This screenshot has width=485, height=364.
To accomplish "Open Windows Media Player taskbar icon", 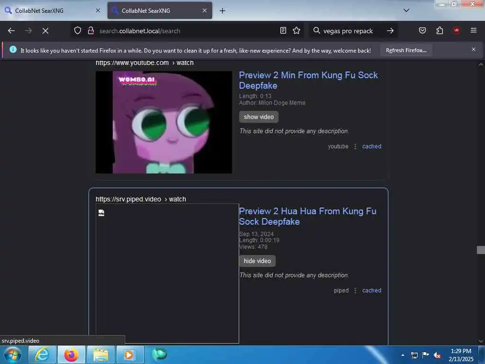I will point(130,355).
